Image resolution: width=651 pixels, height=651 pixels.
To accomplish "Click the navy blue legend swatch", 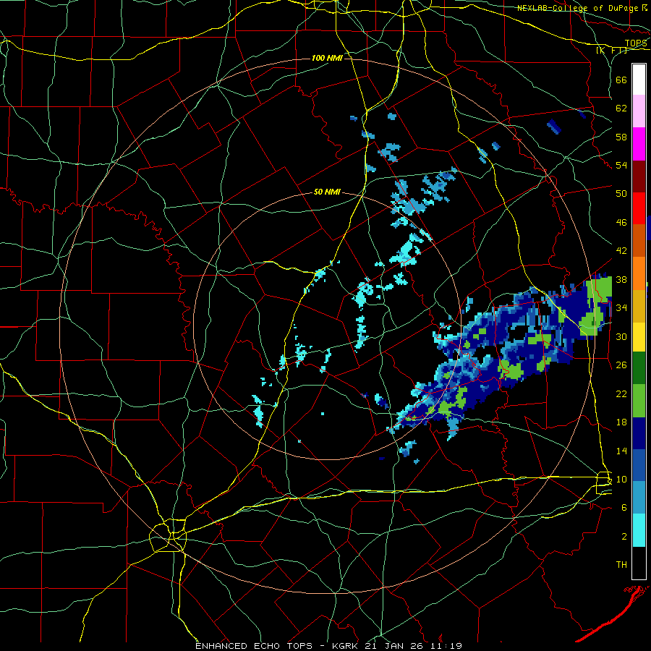I will (x=639, y=433).
